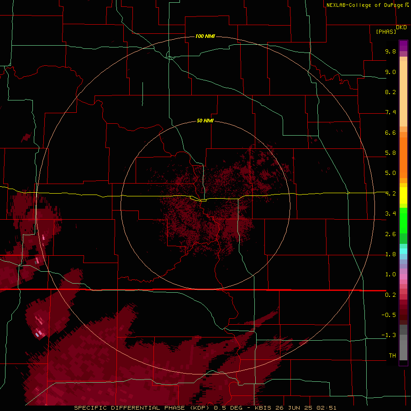Click the 1.8 value on color scale
The image size is (411, 411).
pos(390,254)
